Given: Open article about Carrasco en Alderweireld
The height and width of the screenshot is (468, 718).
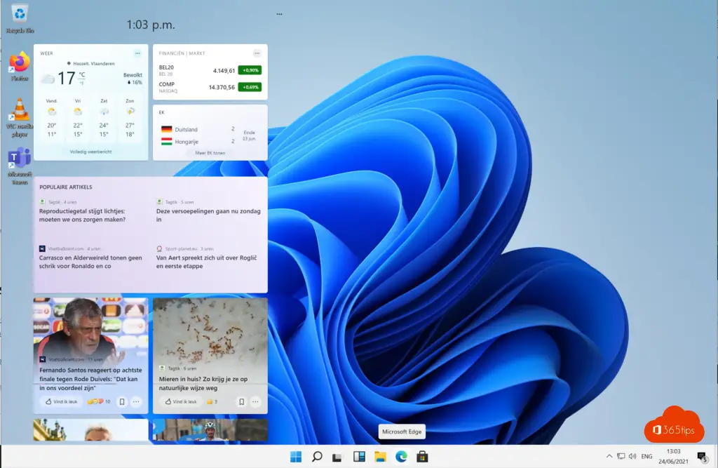Looking at the screenshot, I should 90,262.
